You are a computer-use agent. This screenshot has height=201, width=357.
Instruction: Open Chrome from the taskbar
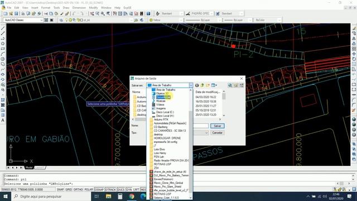[x=132, y=196]
